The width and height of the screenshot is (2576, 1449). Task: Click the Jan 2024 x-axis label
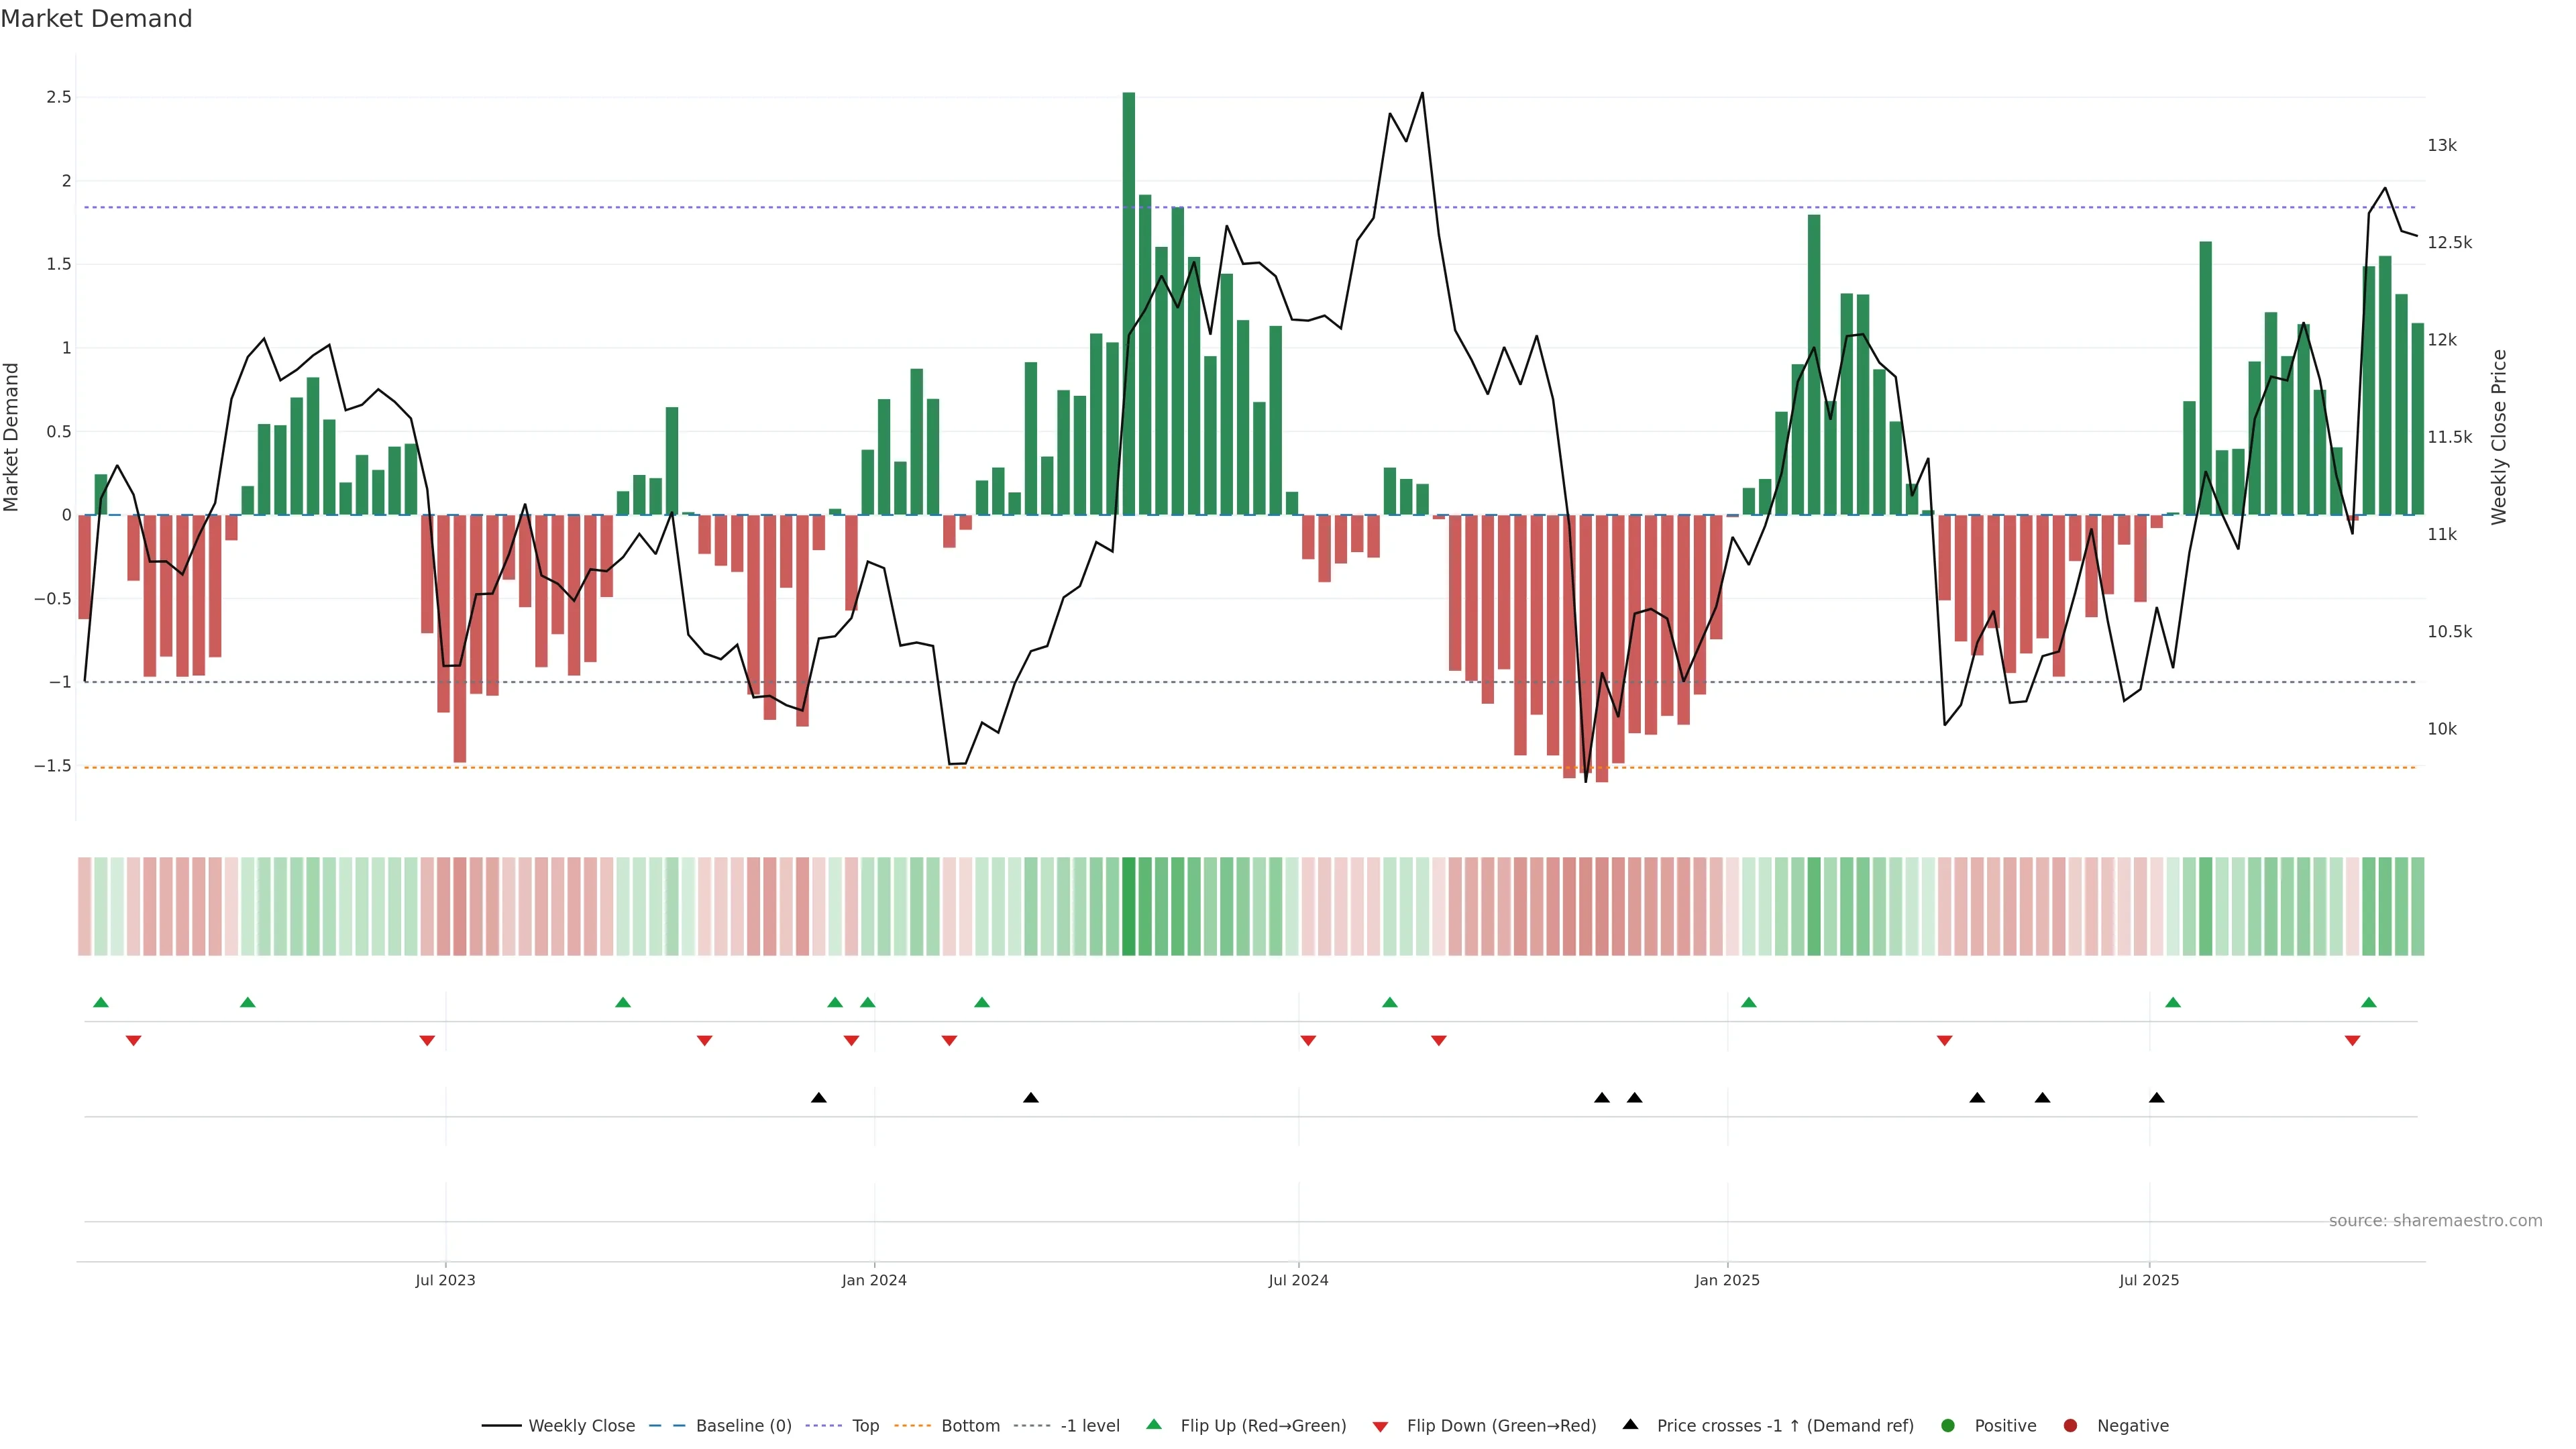point(873,1280)
